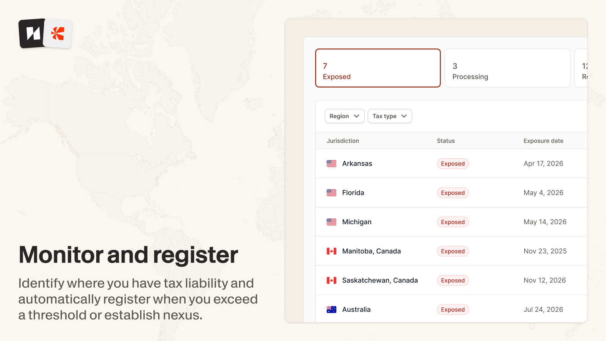Sort by the Exposure date column

pos(543,141)
